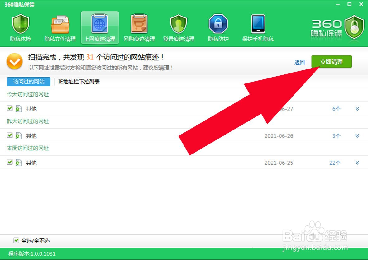Click the 立即清理 button
This screenshot has height=260, width=368.
pos(332,62)
